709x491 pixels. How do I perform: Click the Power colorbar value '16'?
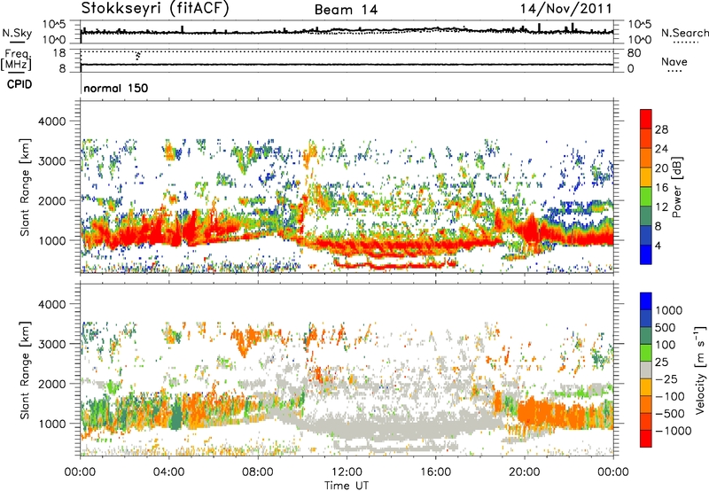pos(661,188)
